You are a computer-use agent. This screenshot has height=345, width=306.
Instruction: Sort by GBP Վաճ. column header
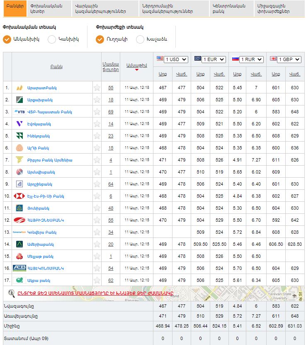[294, 74]
